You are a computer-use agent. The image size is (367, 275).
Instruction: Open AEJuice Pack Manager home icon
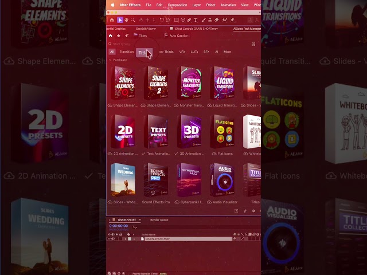pyautogui.click(x=111, y=36)
